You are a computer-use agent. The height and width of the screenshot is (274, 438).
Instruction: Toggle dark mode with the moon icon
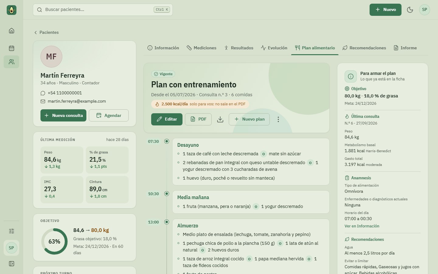pos(410,10)
